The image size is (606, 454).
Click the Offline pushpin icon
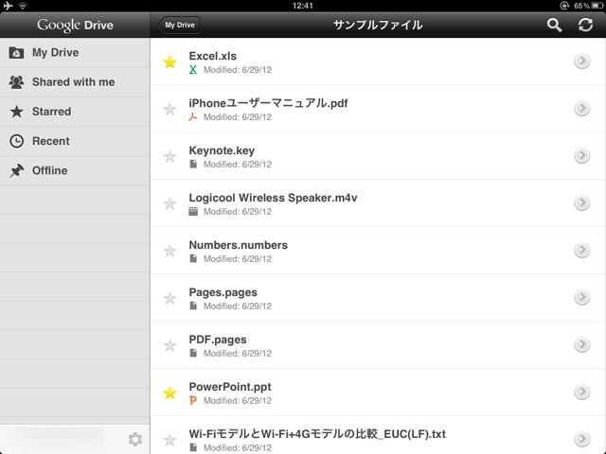(17, 170)
